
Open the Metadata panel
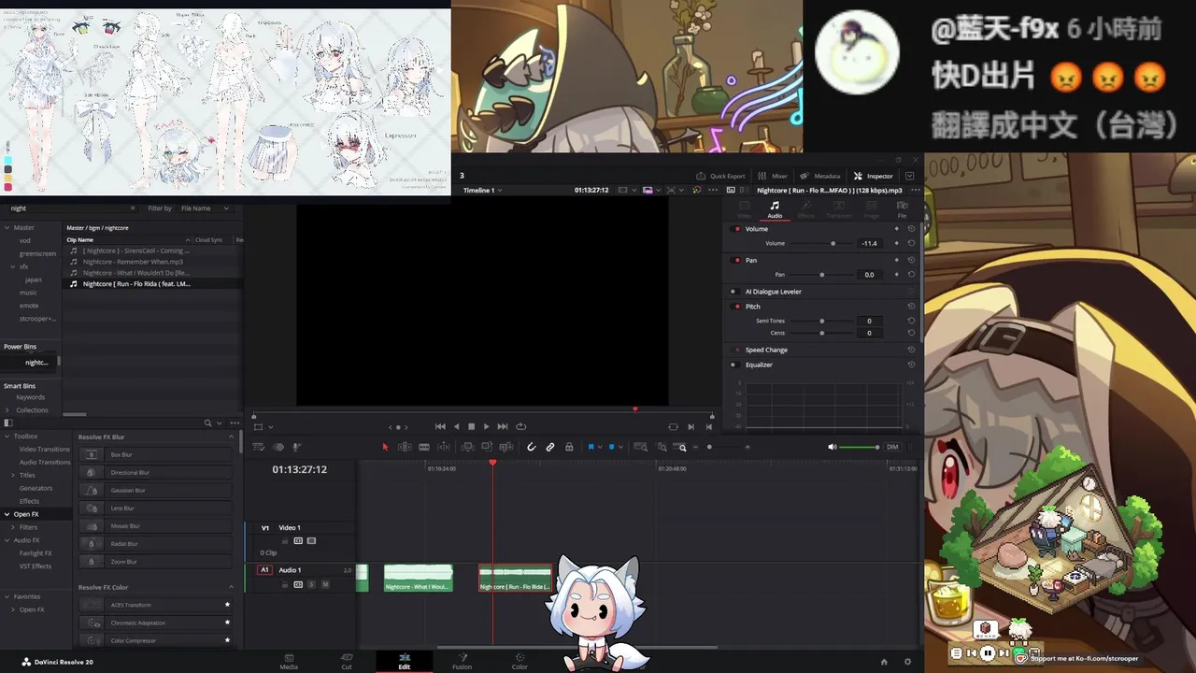click(x=819, y=176)
